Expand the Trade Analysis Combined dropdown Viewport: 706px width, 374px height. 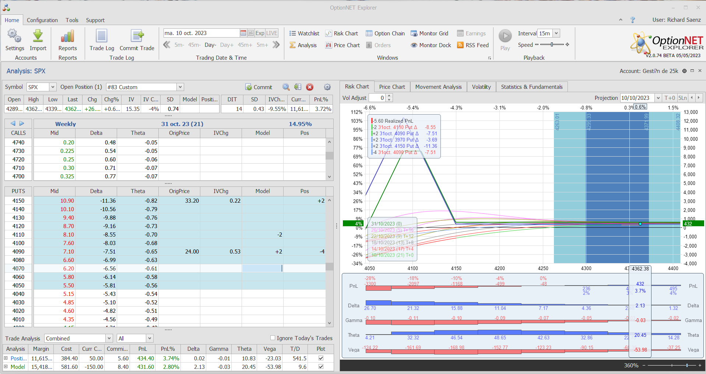[x=109, y=338]
